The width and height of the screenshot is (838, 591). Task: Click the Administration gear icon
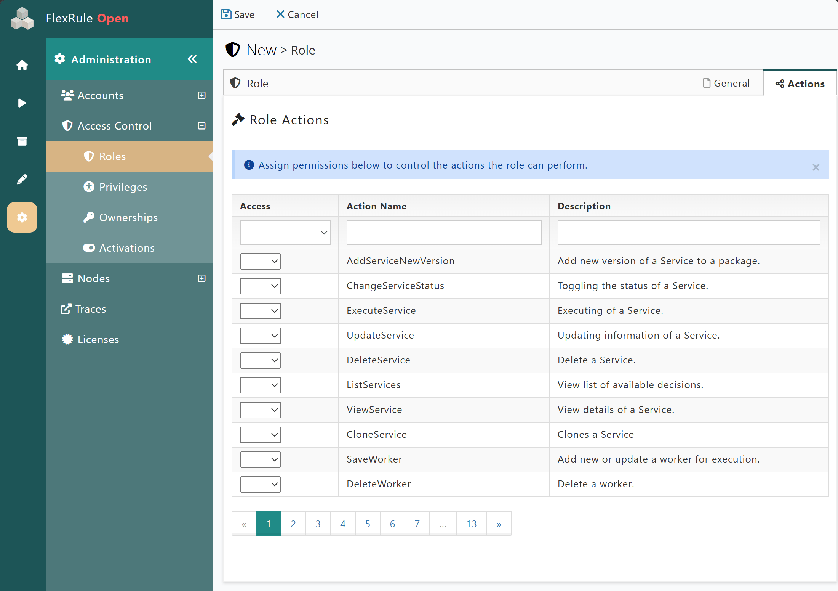pos(60,59)
